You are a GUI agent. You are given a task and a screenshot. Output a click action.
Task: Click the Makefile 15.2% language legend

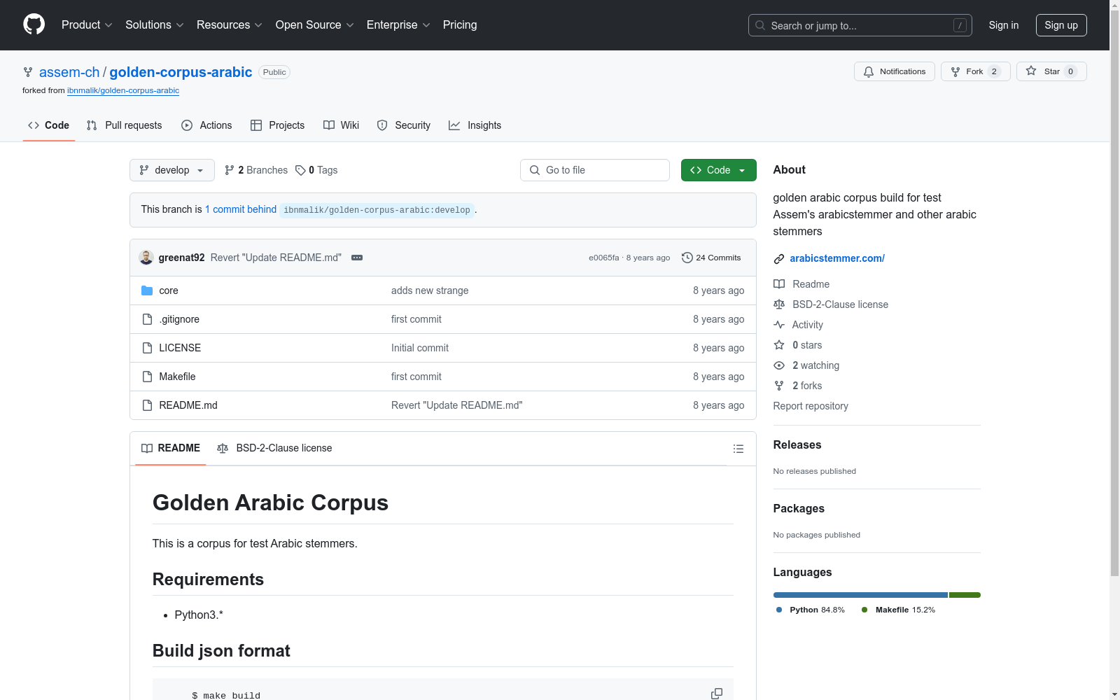point(898,610)
